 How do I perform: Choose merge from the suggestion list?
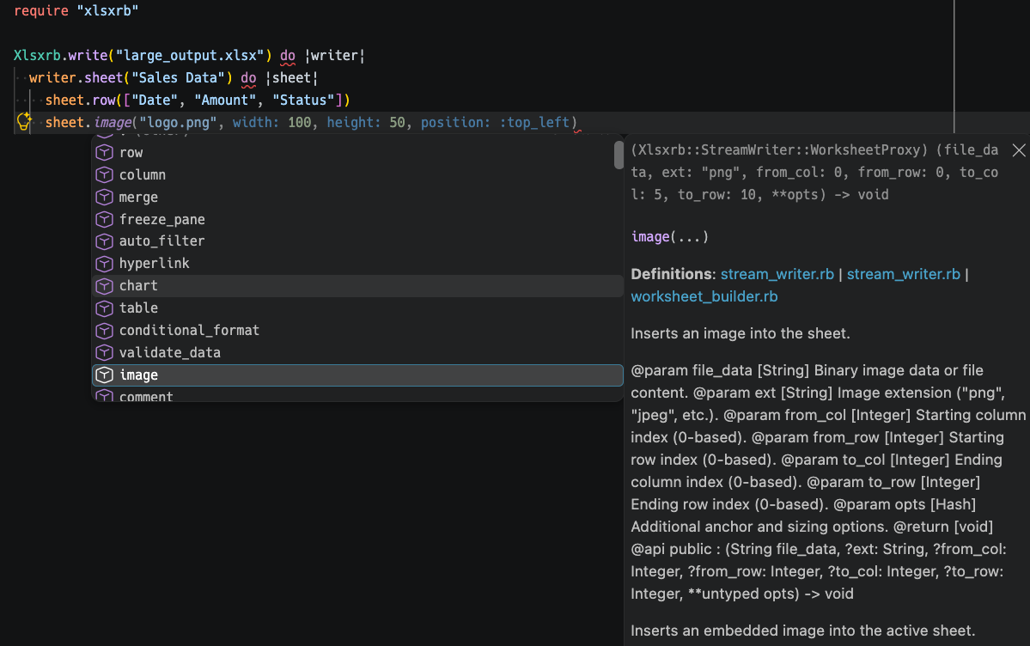pos(357,198)
